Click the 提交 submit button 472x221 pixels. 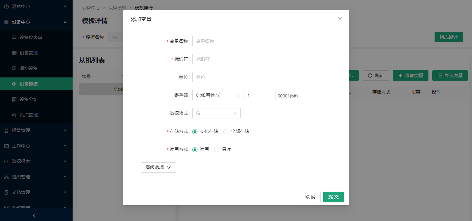coord(333,197)
